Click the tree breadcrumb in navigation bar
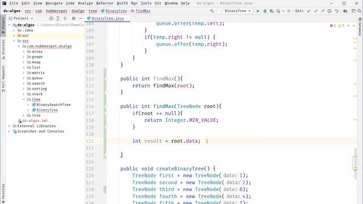 pyautogui.click(x=93, y=11)
